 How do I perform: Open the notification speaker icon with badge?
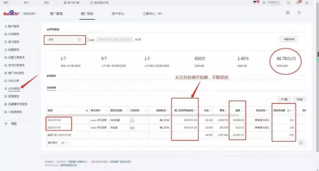click(x=298, y=3)
